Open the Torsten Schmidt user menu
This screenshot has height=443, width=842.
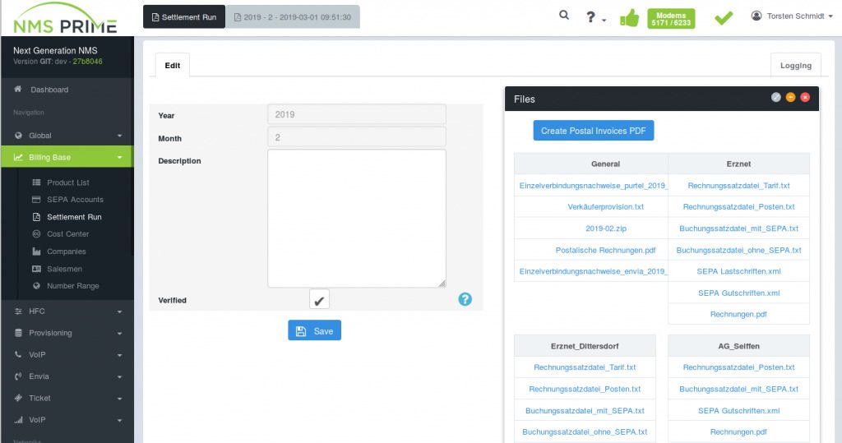[792, 16]
